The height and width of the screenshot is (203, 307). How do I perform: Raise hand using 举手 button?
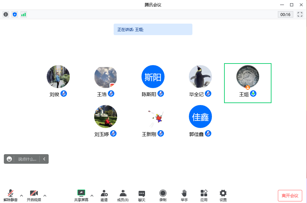click(184, 195)
